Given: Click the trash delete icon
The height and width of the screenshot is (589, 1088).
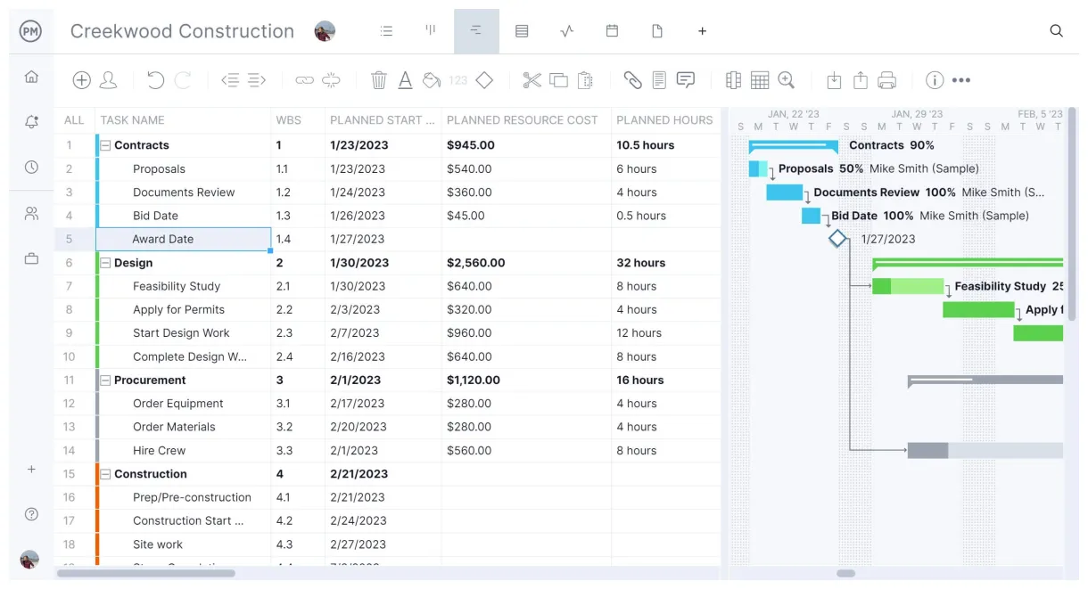Looking at the screenshot, I should (x=379, y=80).
